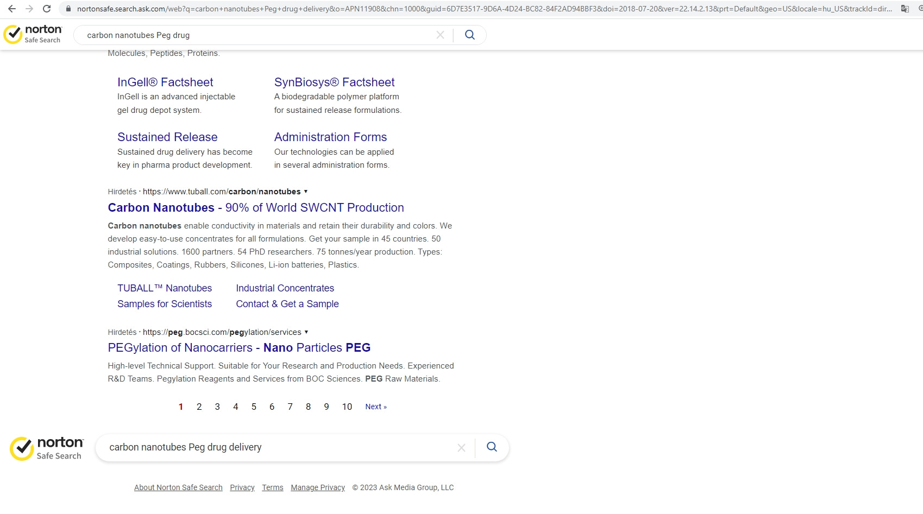The width and height of the screenshot is (923, 514).
Task: Go to results page 2
Action: (199, 407)
